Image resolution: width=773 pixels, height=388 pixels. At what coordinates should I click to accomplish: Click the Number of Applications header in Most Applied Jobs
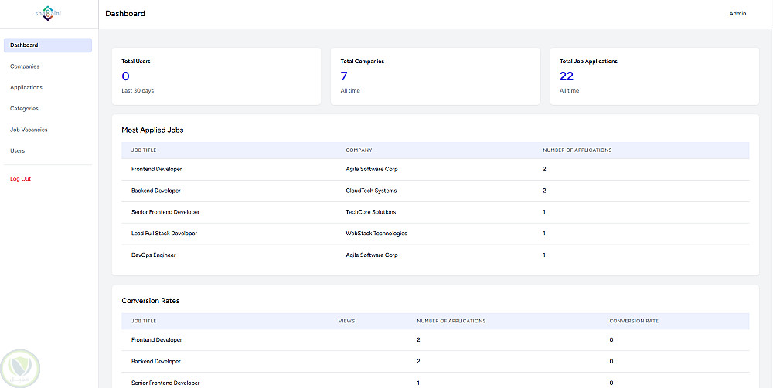(x=577, y=150)
